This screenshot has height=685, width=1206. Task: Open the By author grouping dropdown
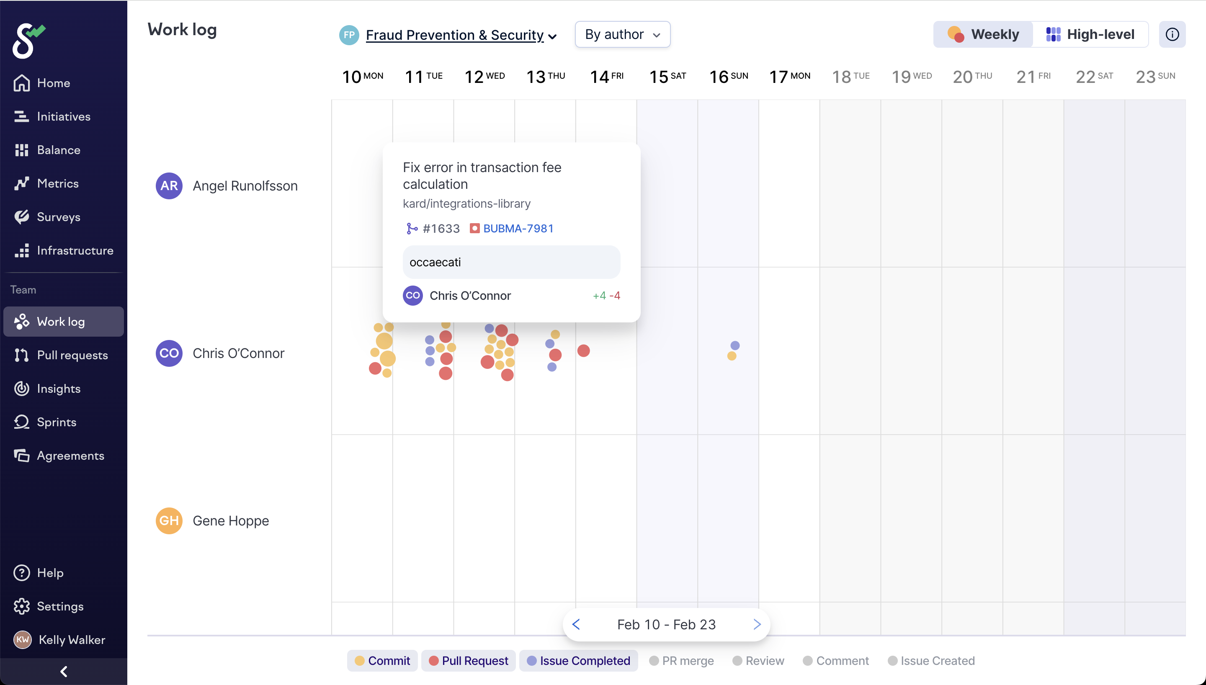pyautogui.click(x=622, y=34)
